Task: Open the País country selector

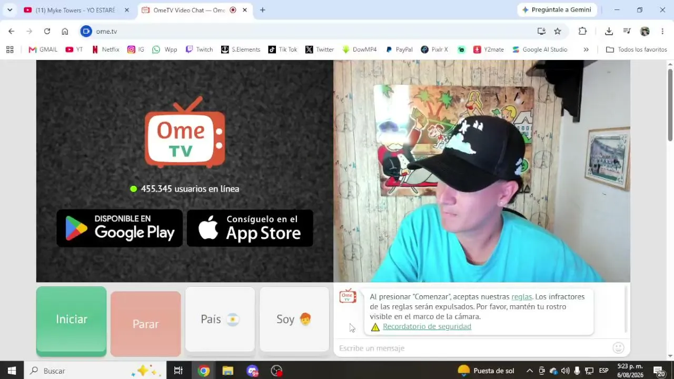Action: [220, 319]
